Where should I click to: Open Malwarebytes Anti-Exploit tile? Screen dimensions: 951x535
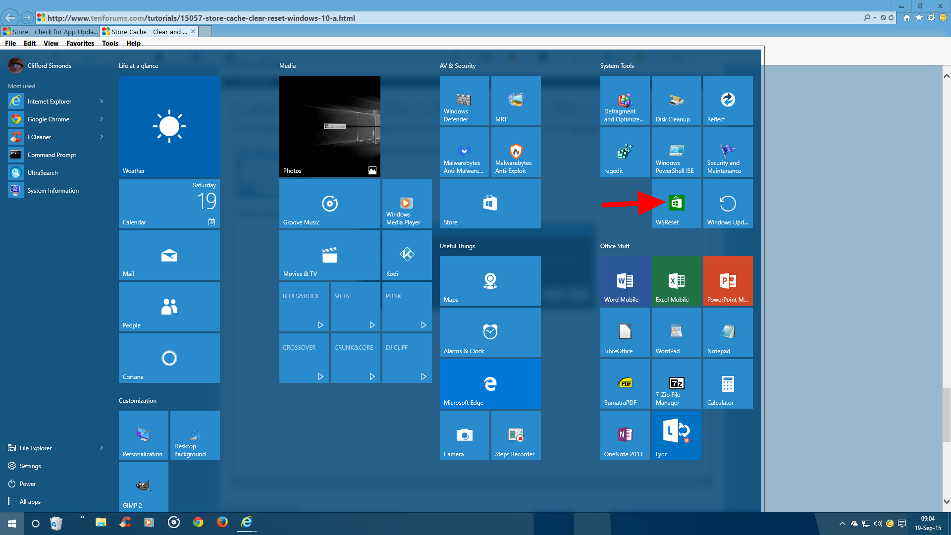pyautogui.click(x=516, y=152)
